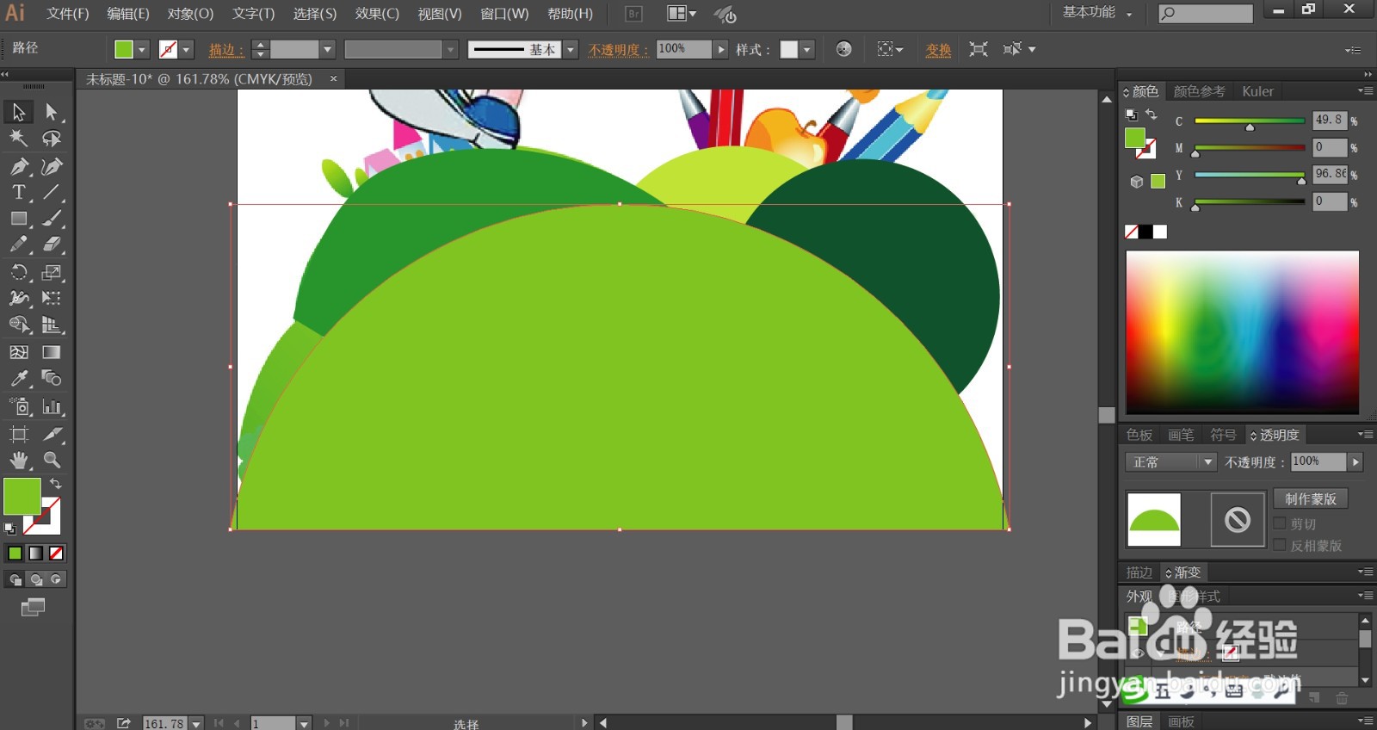The height and width of the screenshot is (730, 1377).
Task: Select the Direct Selection tool
Action: point(52,112)
